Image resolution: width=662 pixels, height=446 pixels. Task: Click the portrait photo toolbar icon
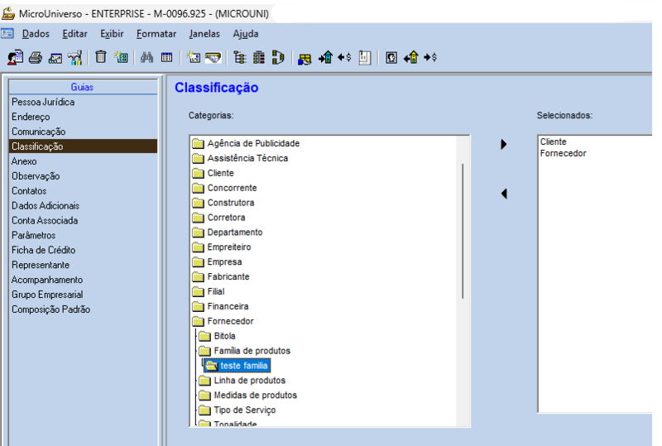coord(391,57)
